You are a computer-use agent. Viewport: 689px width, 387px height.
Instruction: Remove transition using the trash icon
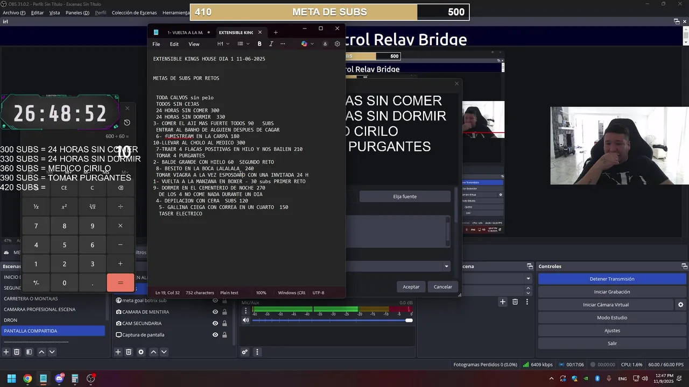point(515,302)
